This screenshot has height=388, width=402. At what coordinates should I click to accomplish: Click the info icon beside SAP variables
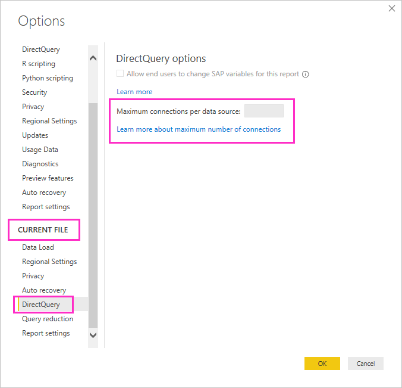[306, 75]
